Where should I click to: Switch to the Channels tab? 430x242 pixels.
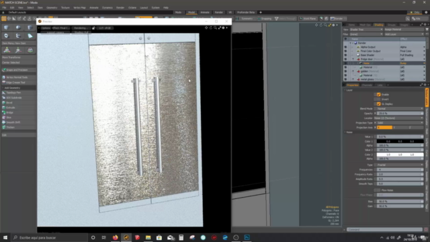click(x=367, y=85)
